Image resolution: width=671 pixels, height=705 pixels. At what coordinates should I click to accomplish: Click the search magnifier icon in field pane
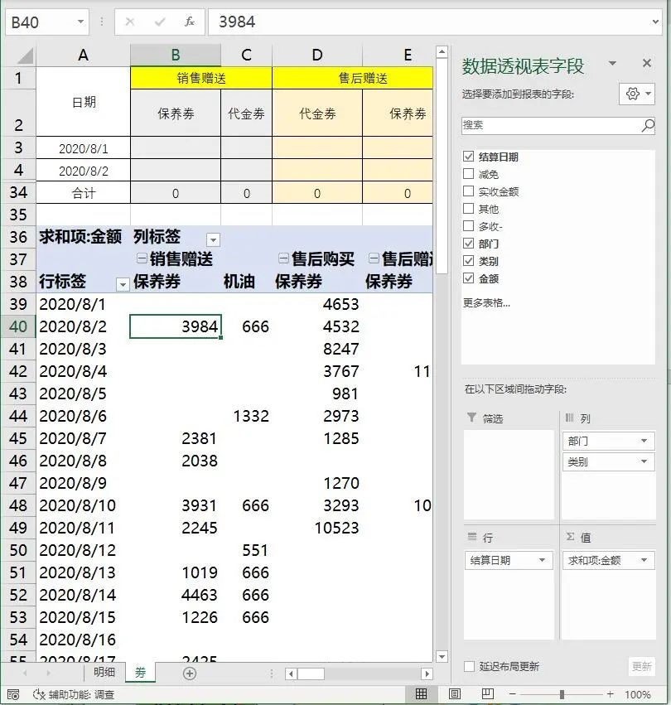[648, 125]
